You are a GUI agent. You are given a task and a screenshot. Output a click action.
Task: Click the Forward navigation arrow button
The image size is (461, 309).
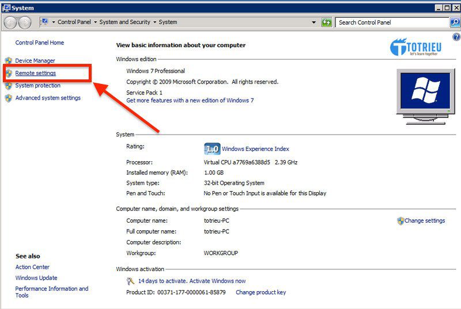(24, 22)
